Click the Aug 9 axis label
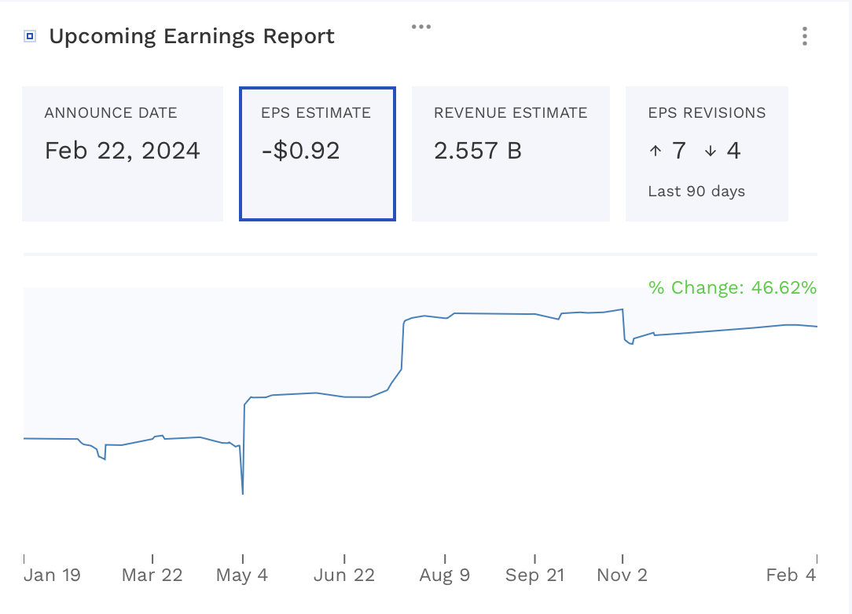The height and width of the screenshot is (614, 852). (444, 575)
